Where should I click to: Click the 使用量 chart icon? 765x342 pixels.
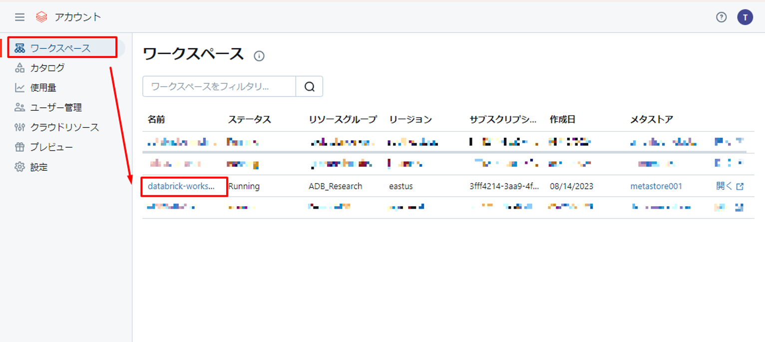(x=20, y=88)
